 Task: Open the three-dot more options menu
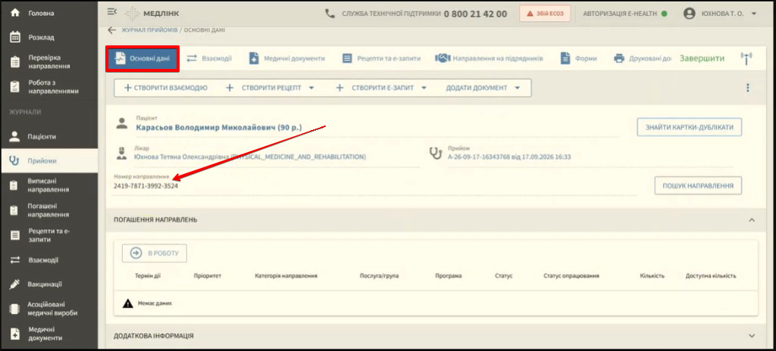click(x=748, y=88)
